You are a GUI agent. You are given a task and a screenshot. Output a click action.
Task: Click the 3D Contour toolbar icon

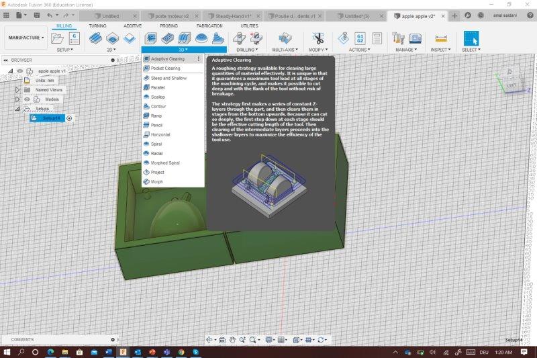coord(217,38)
